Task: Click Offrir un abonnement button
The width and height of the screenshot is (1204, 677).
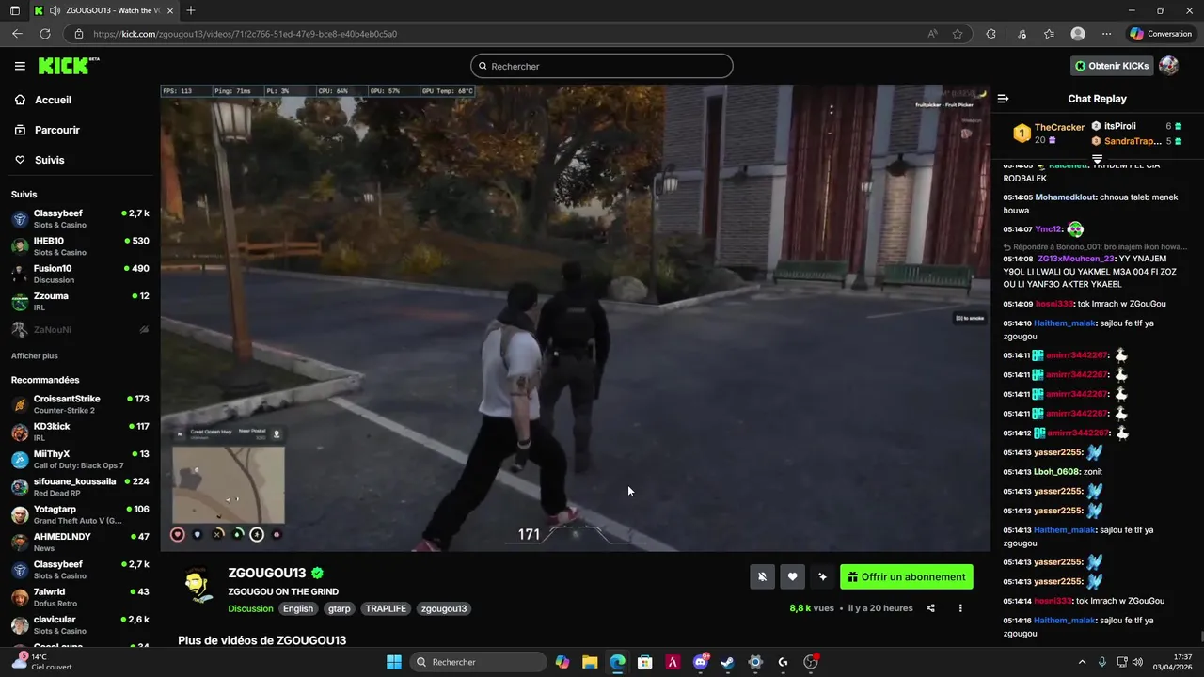Action: (x=907, y=577)
